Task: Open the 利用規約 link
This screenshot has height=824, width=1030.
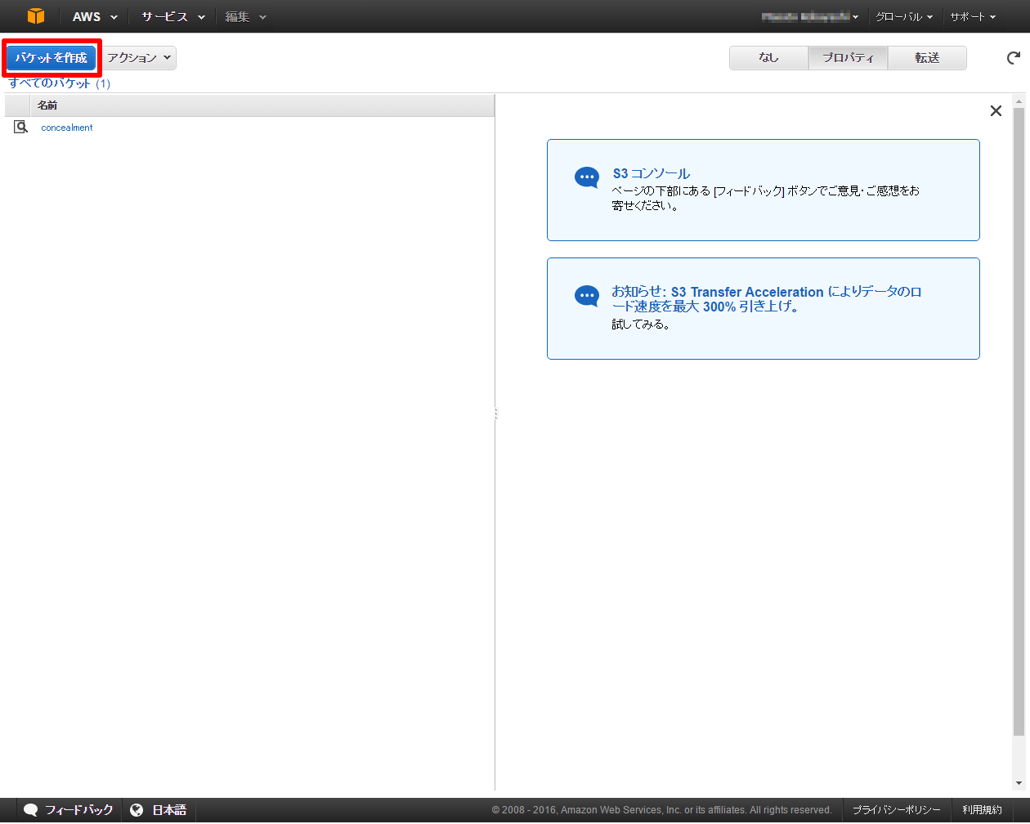Action: (982, 810)
